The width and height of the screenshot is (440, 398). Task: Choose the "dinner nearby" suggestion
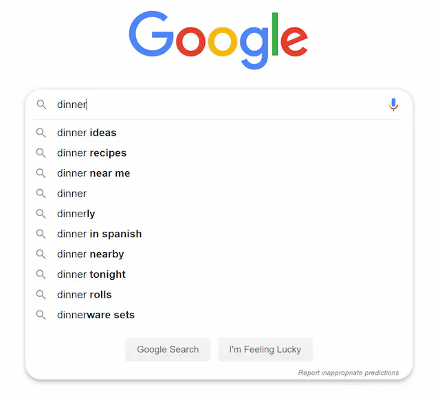coord(90,254)
